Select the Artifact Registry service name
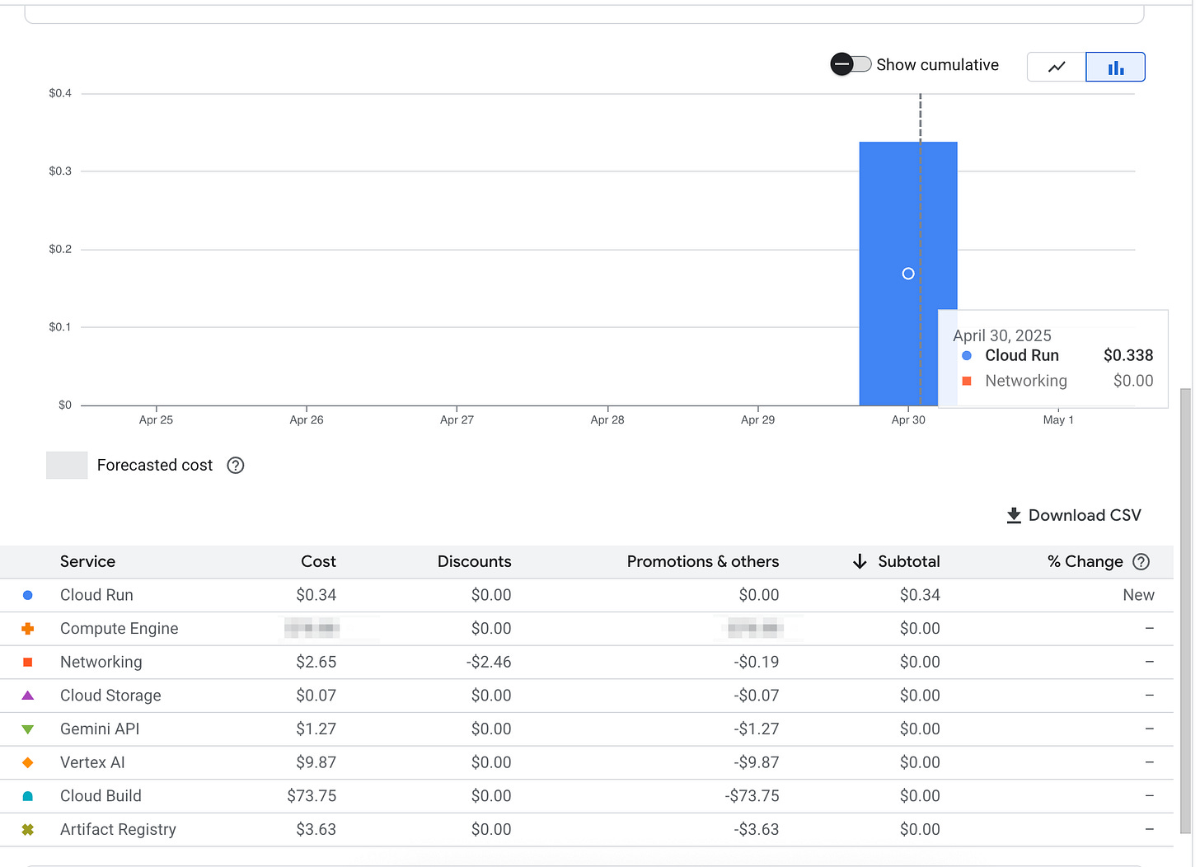 (118, 830)
